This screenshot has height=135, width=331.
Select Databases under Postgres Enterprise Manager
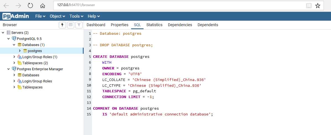[31, 75]
